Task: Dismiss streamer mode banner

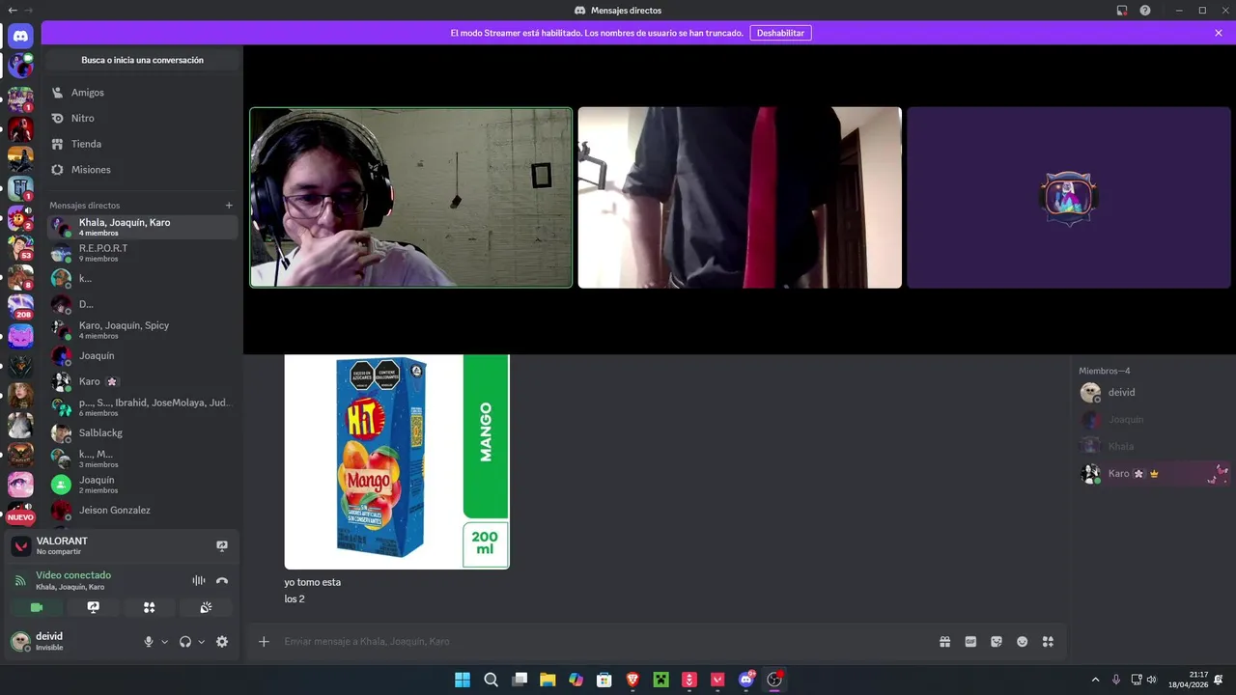Action: pos(1219,33)
